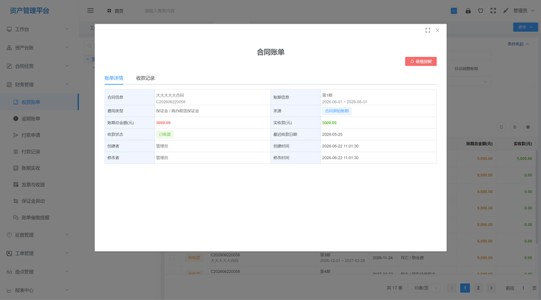Toggle the sidebar hamburger menu icon
The width and height of the screenshot is (541, 300).
coord(91,11)
